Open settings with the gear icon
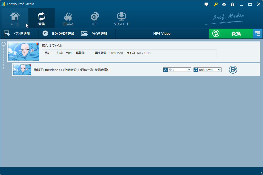Viewport: 263px width, 175px height. point(224,4)
